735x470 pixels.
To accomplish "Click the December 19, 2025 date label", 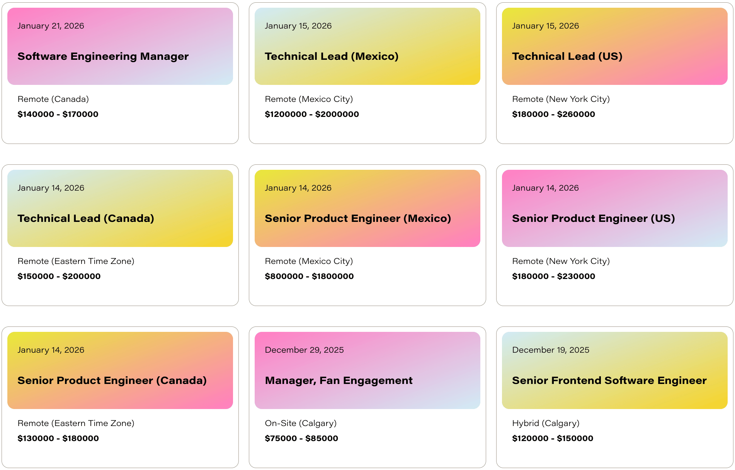I will [x=550, y=350].
